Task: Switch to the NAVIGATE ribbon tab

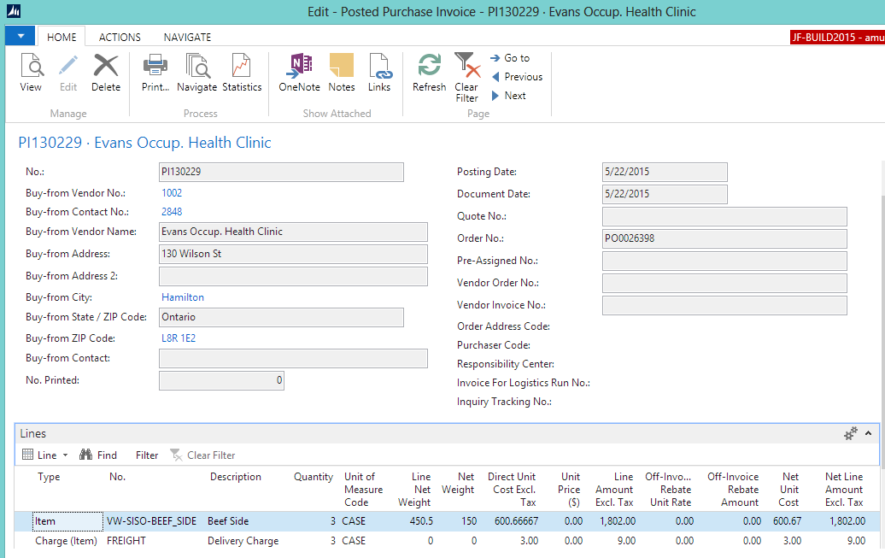Action: 187,37
